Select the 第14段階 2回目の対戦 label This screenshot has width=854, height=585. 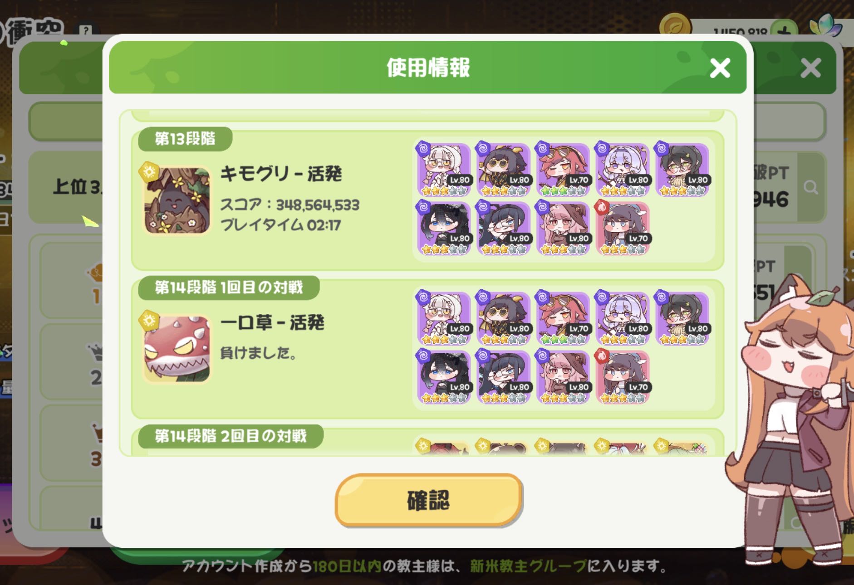pos(231,436)
